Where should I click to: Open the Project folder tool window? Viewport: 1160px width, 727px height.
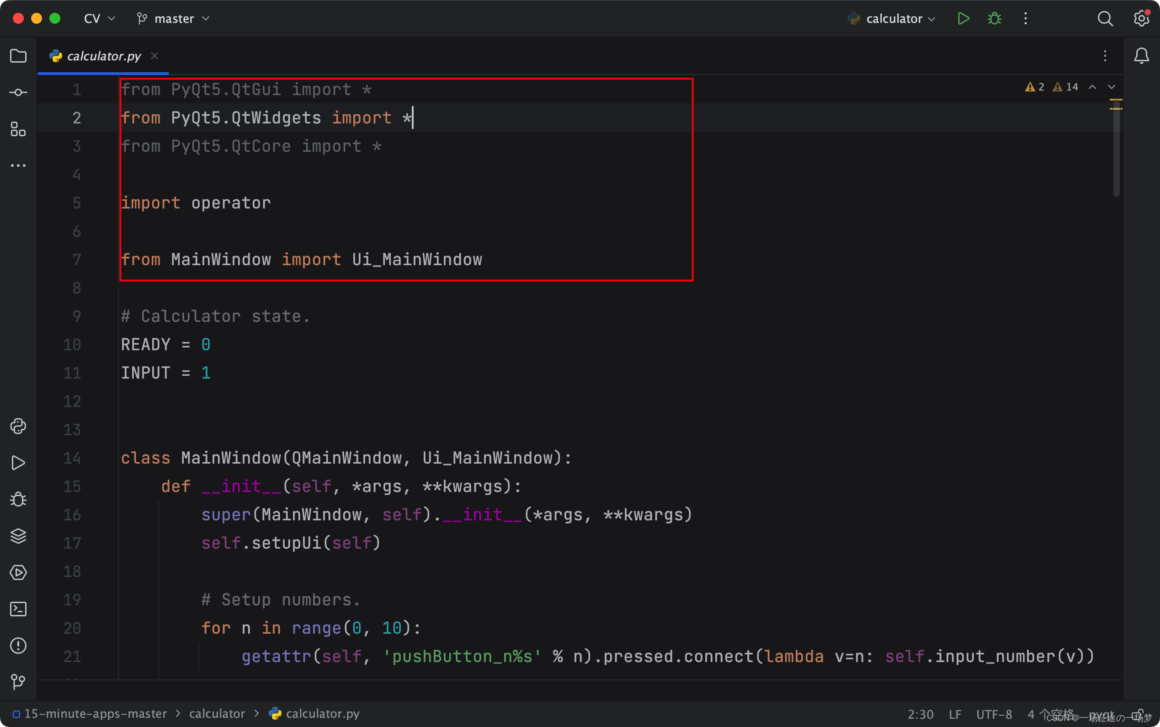18,56
